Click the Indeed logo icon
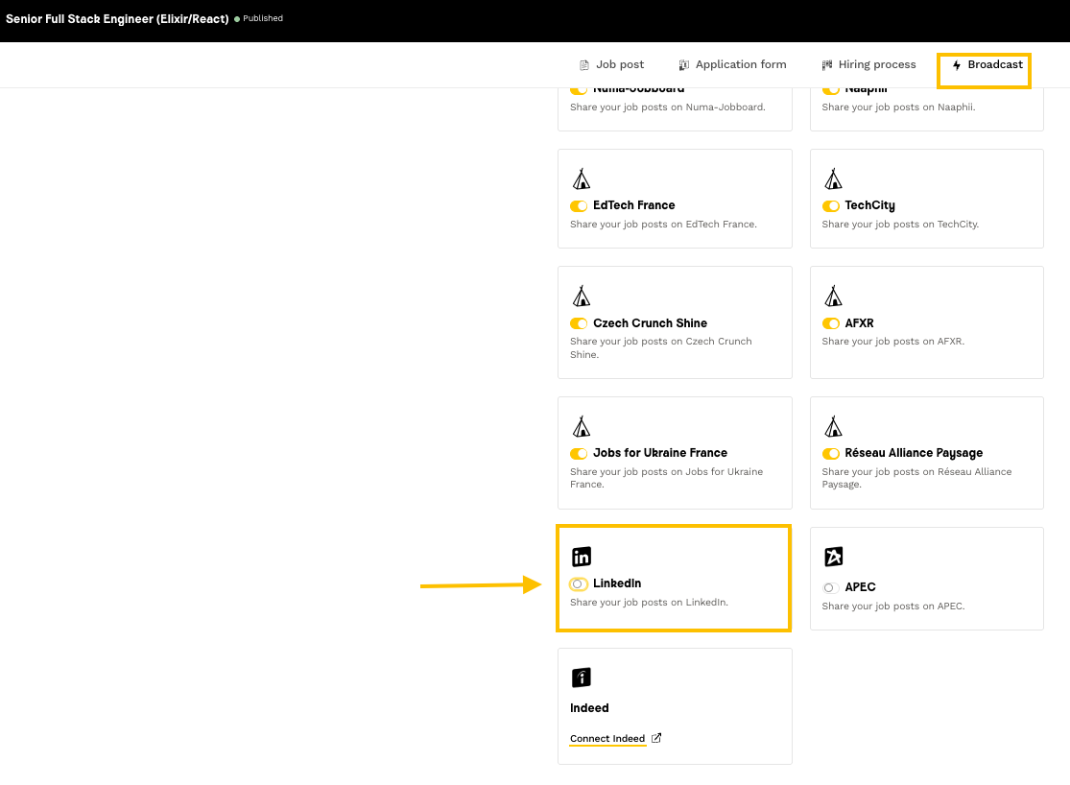The image size is (1070, 785). (x=581, y=678)
